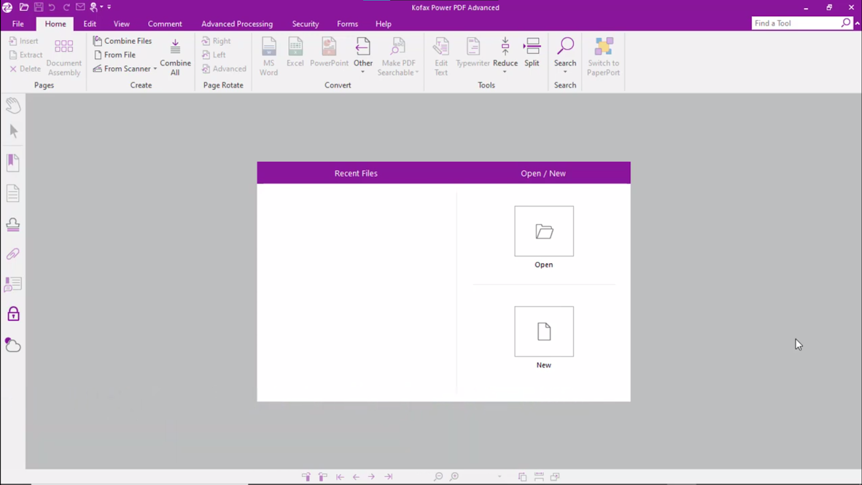This screenshot has height=485, width=862.
Task: Switch to the View tab
Action: (121, 24)
